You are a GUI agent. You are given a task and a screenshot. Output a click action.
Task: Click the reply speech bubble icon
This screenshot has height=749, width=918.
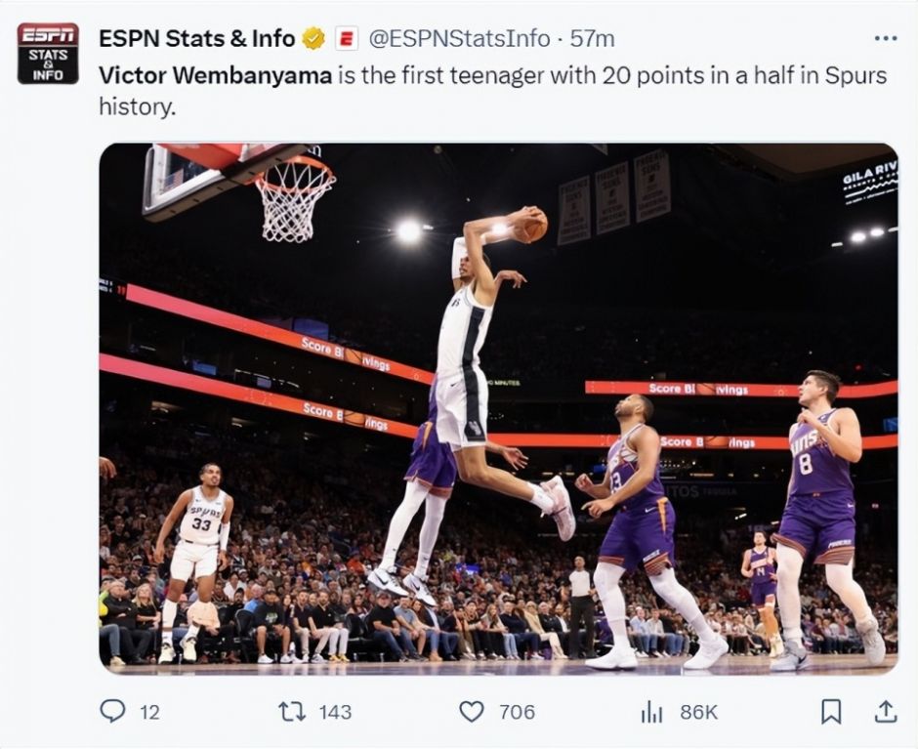click(x=114, y=712)
